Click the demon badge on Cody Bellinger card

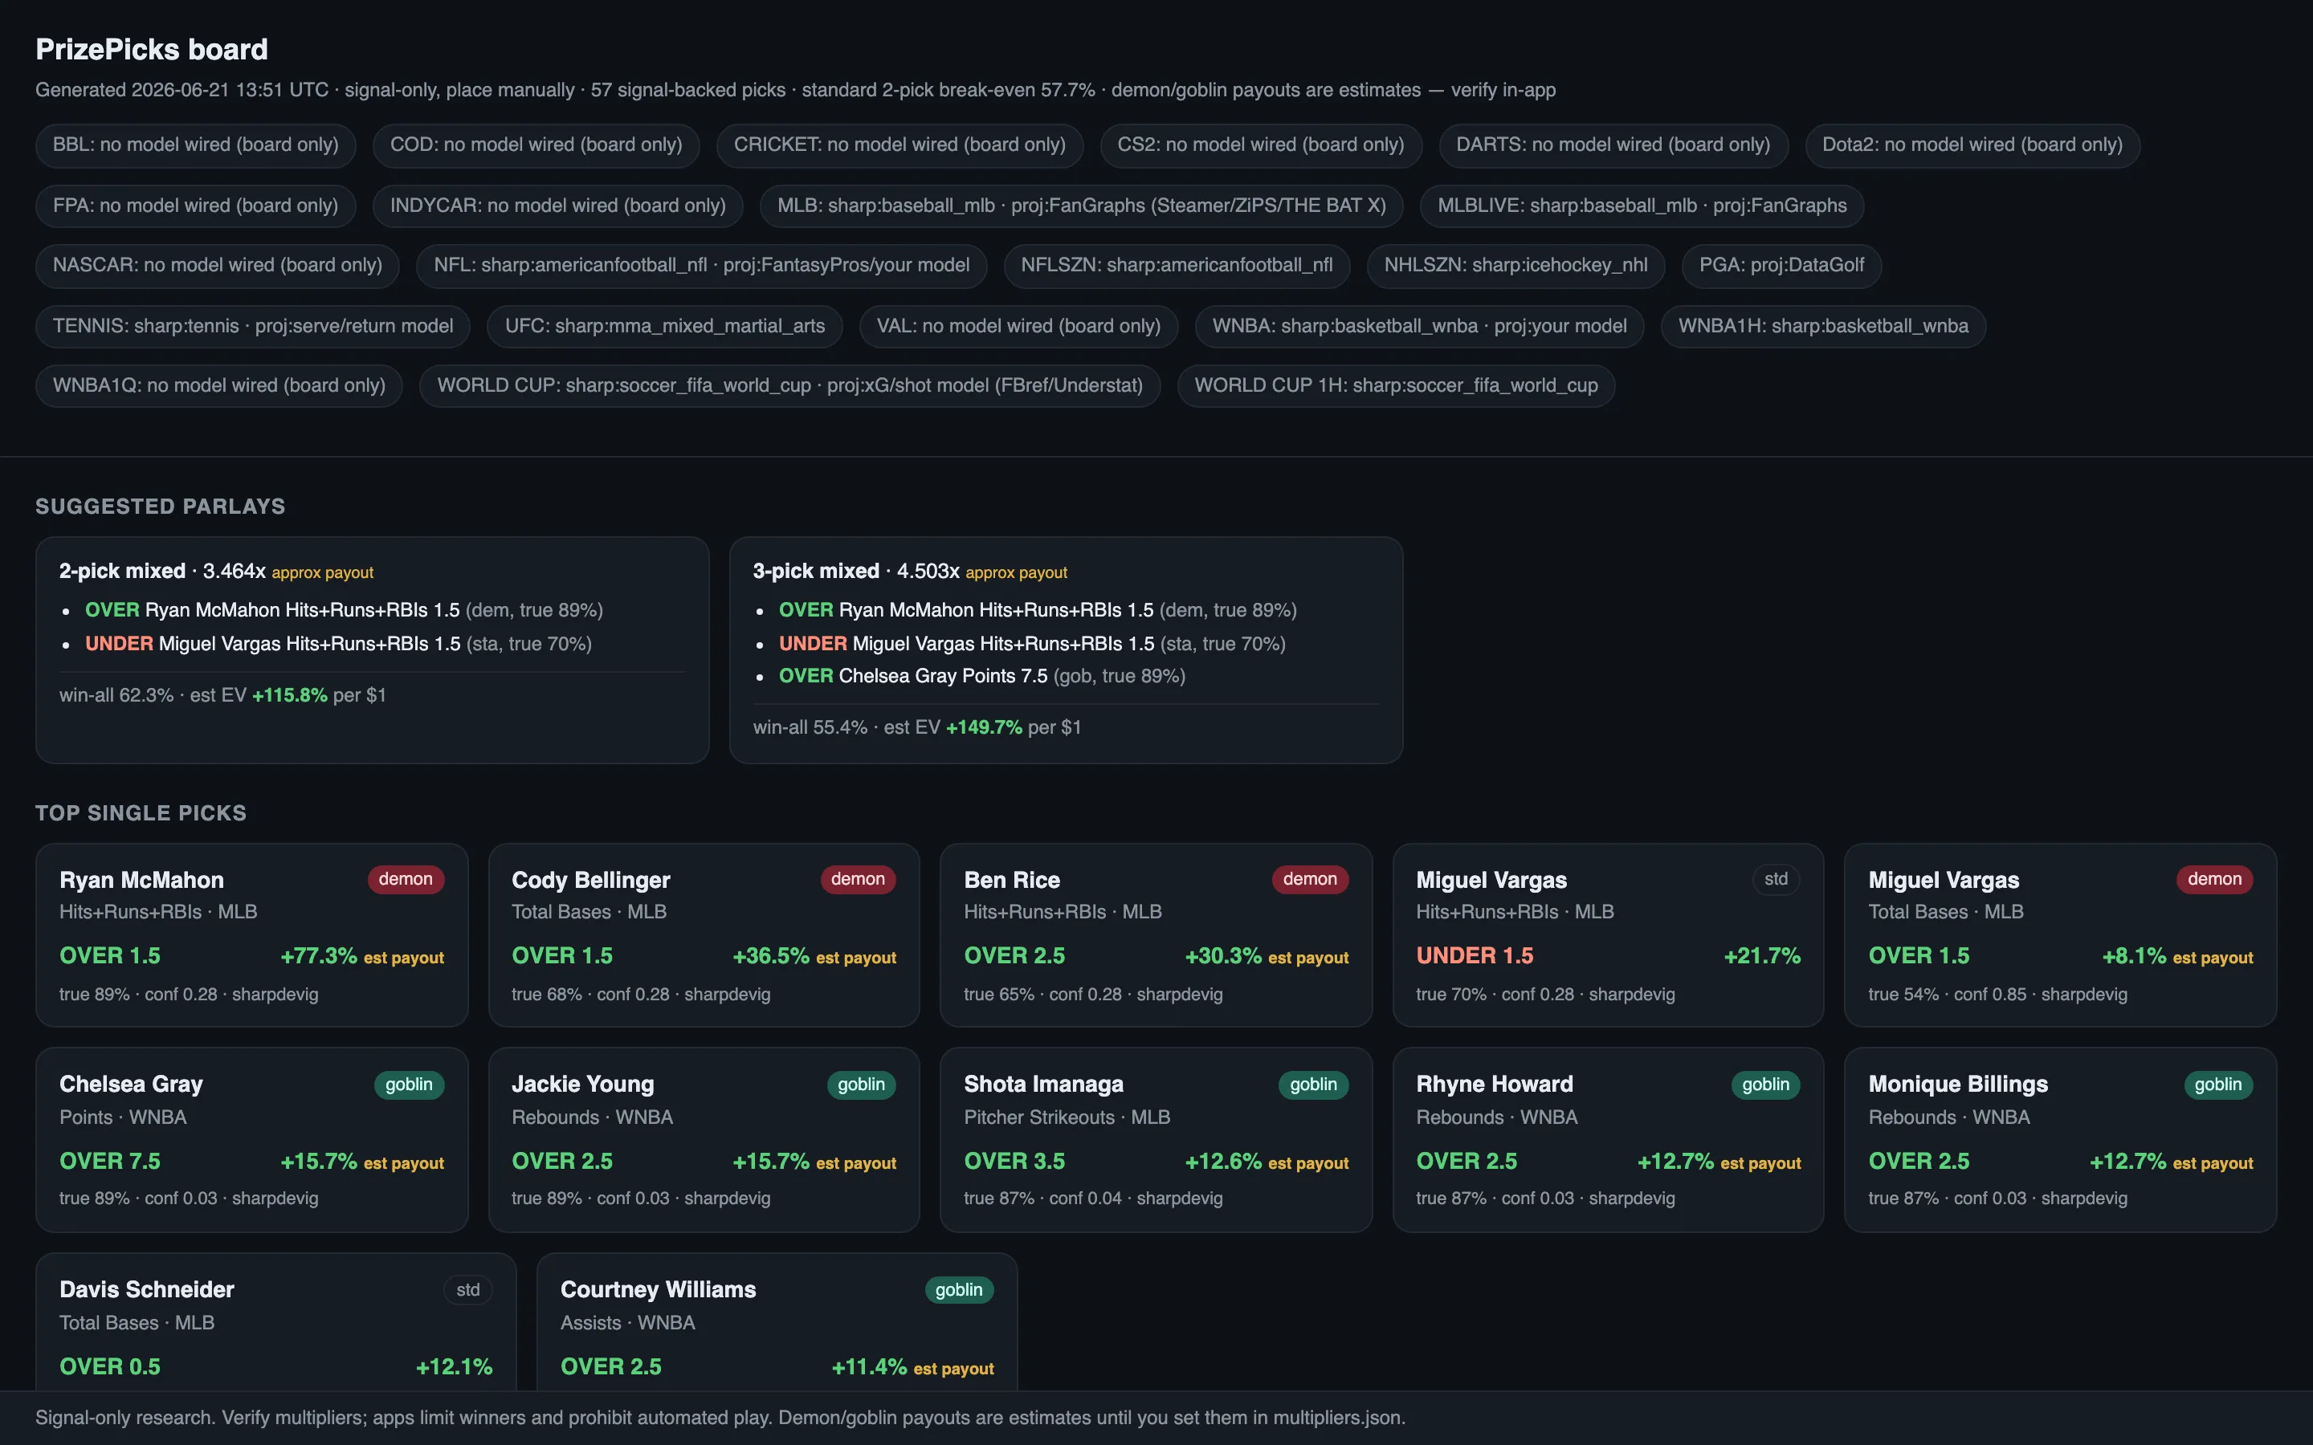pos(858,879)
